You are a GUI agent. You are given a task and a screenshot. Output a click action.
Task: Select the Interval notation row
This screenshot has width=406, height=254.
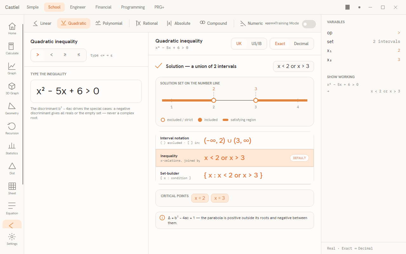pyautogui.click(x=235, y=140)
